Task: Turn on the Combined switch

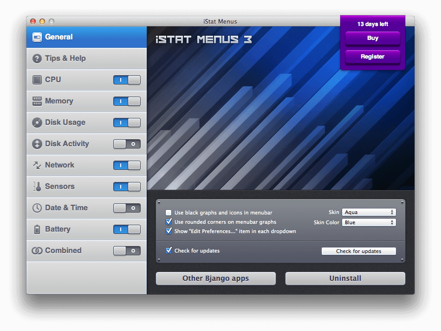Action: click(x=127, y=251)
